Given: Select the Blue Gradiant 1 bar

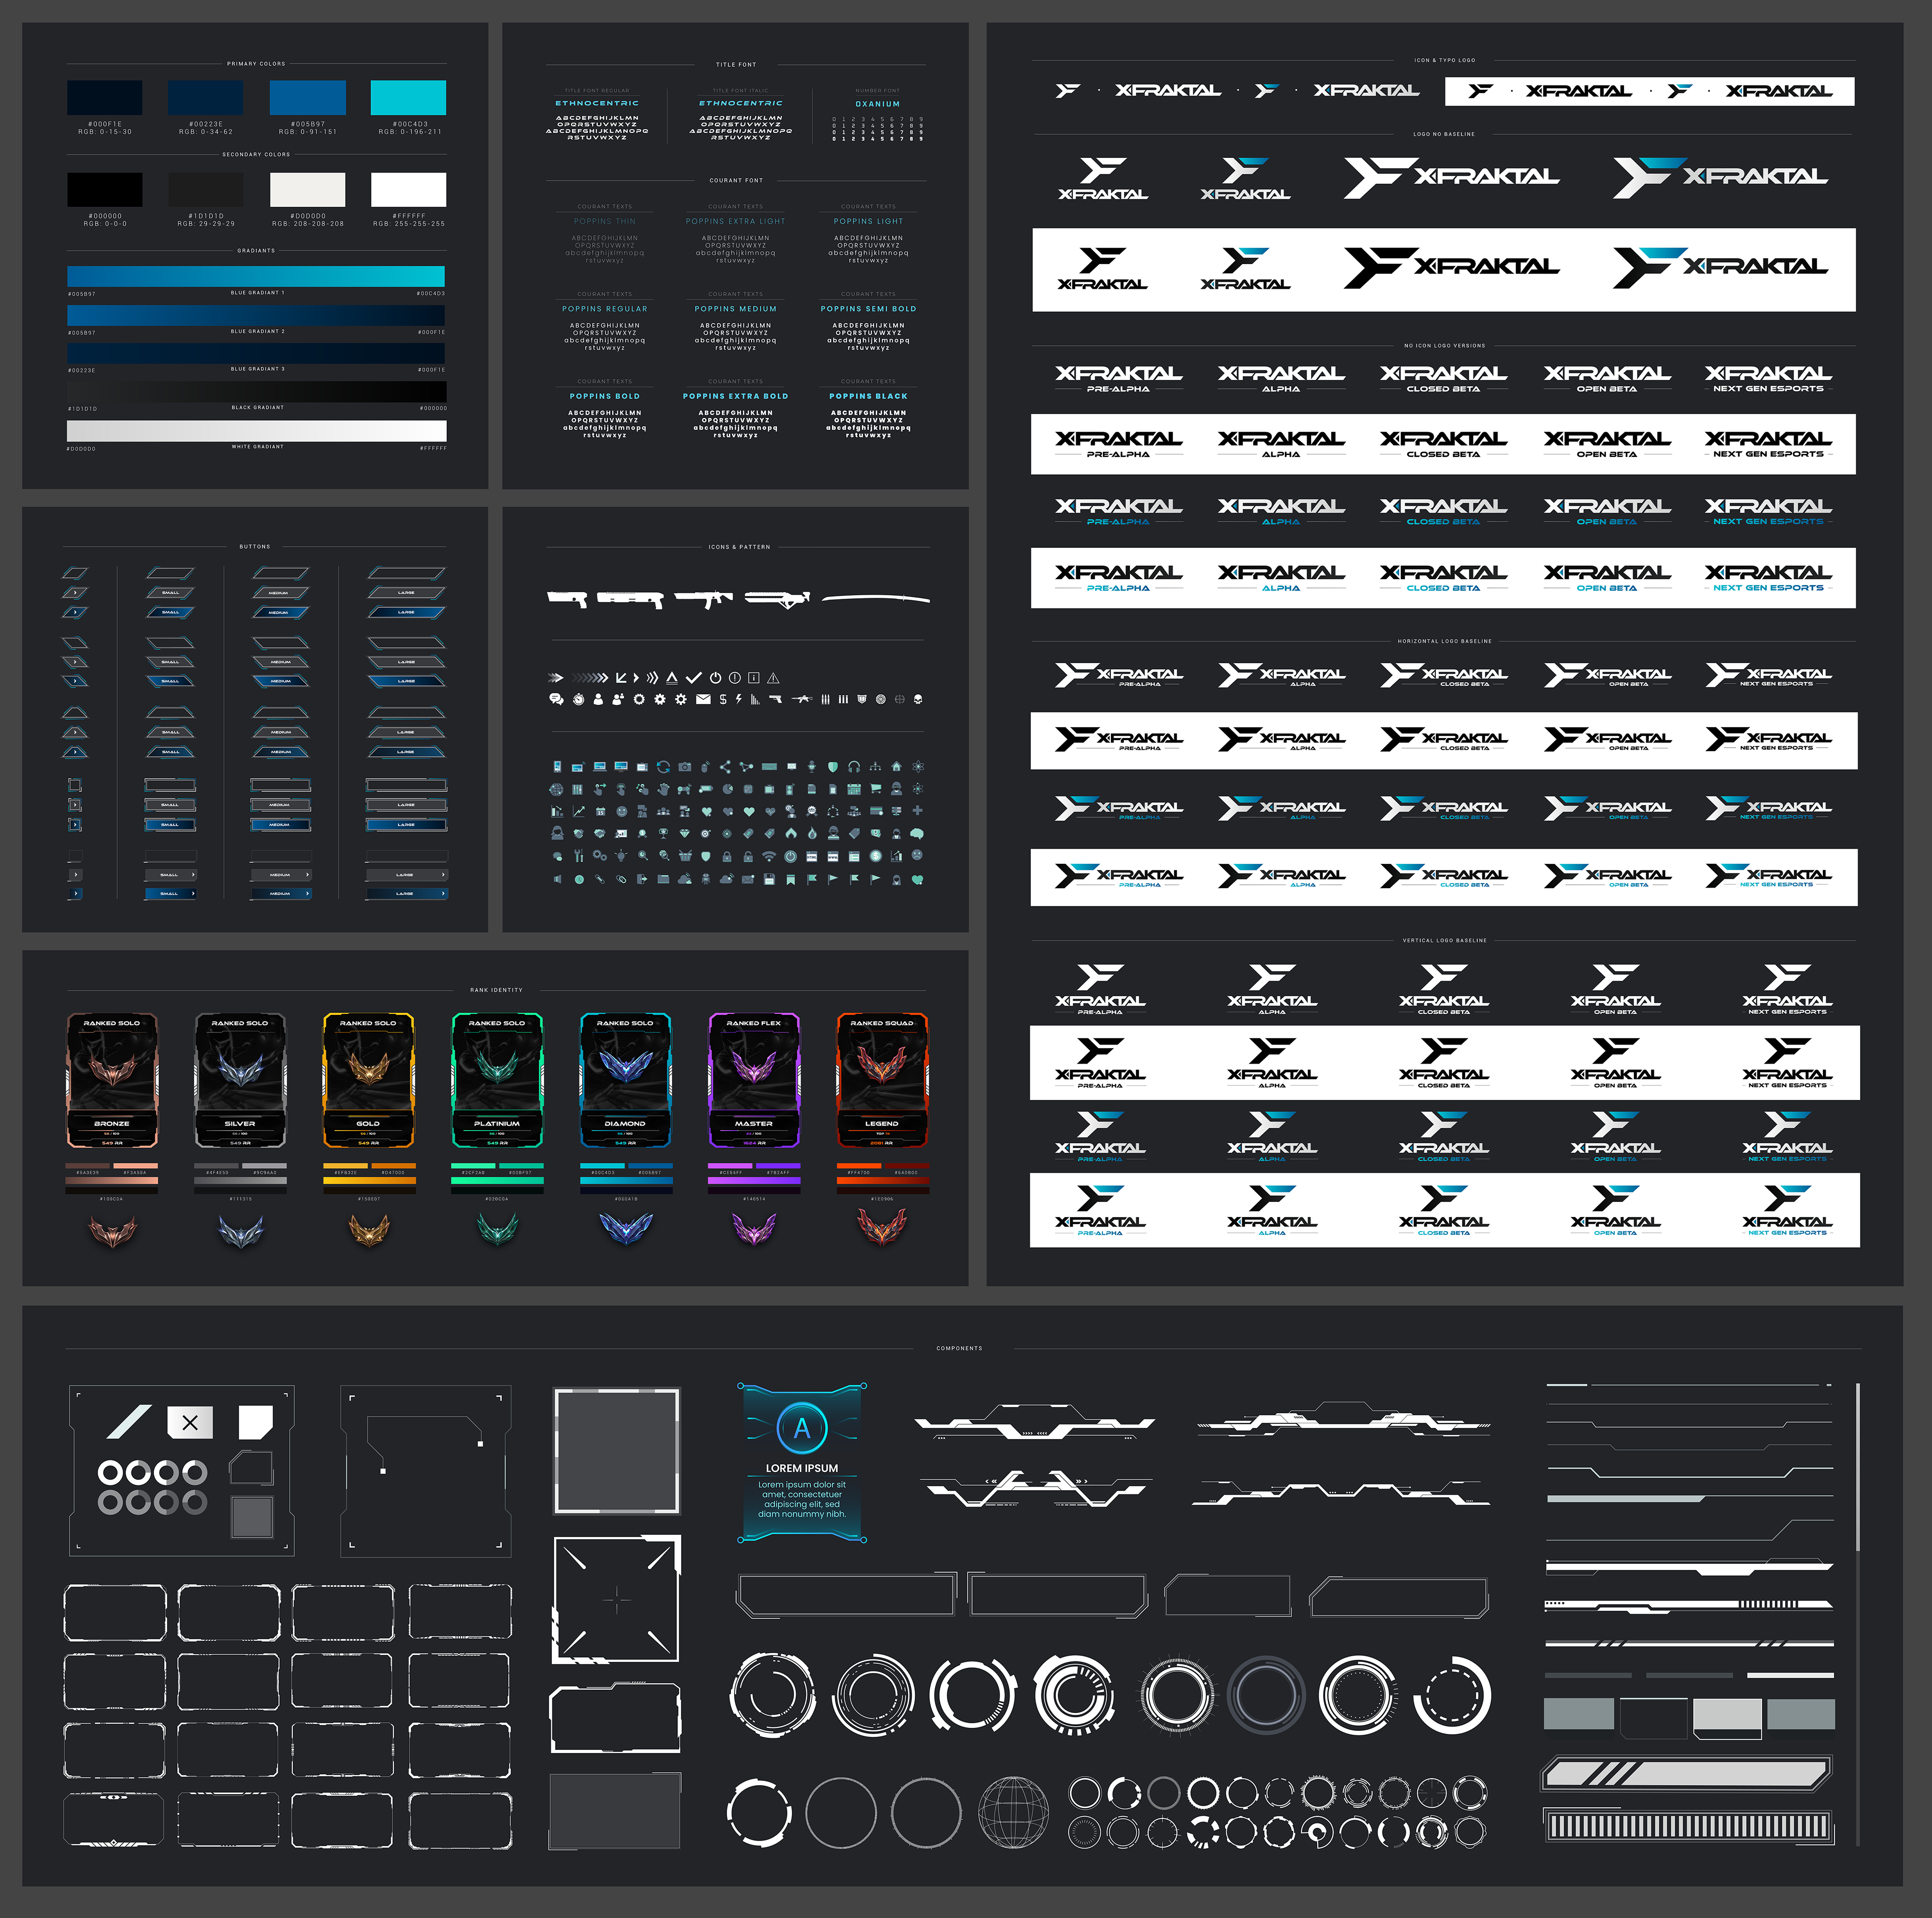Looking at the screenshot, I should pyautogui.click(x=256, y=276).
